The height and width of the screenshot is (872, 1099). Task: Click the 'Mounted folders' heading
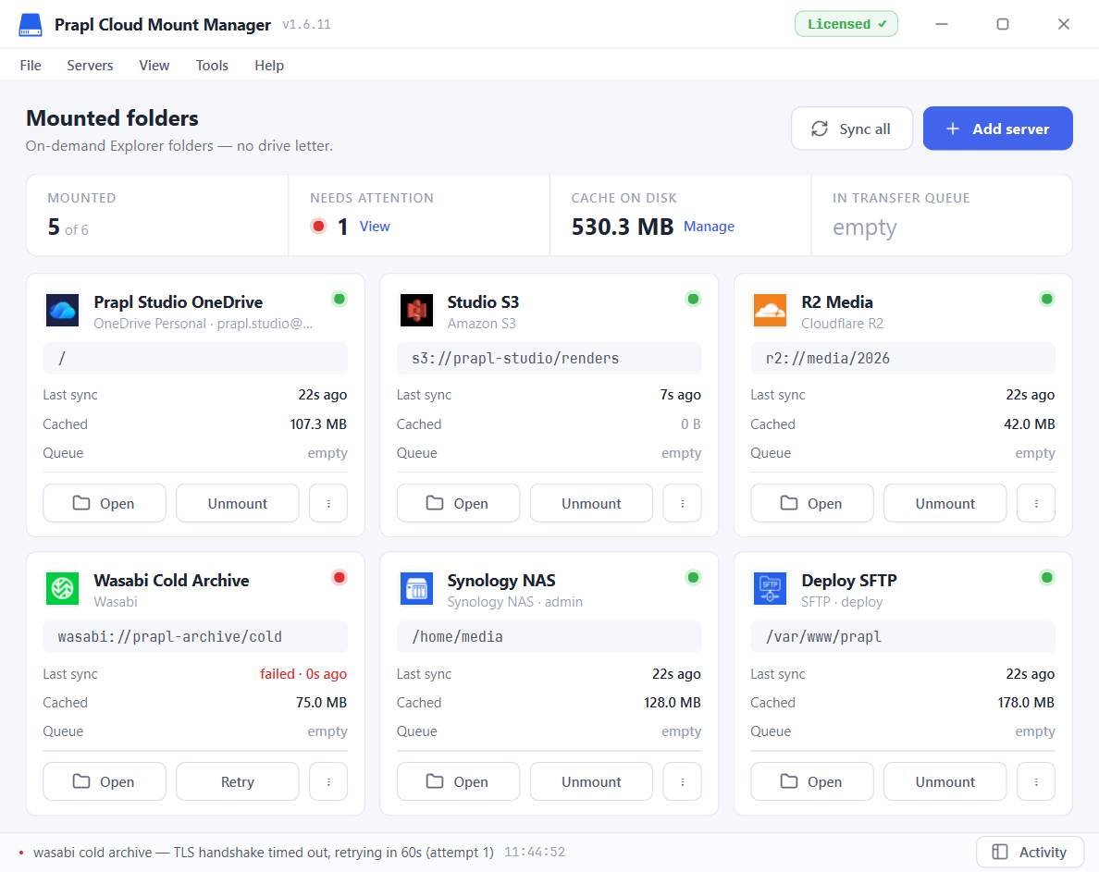tap(112, 117)
